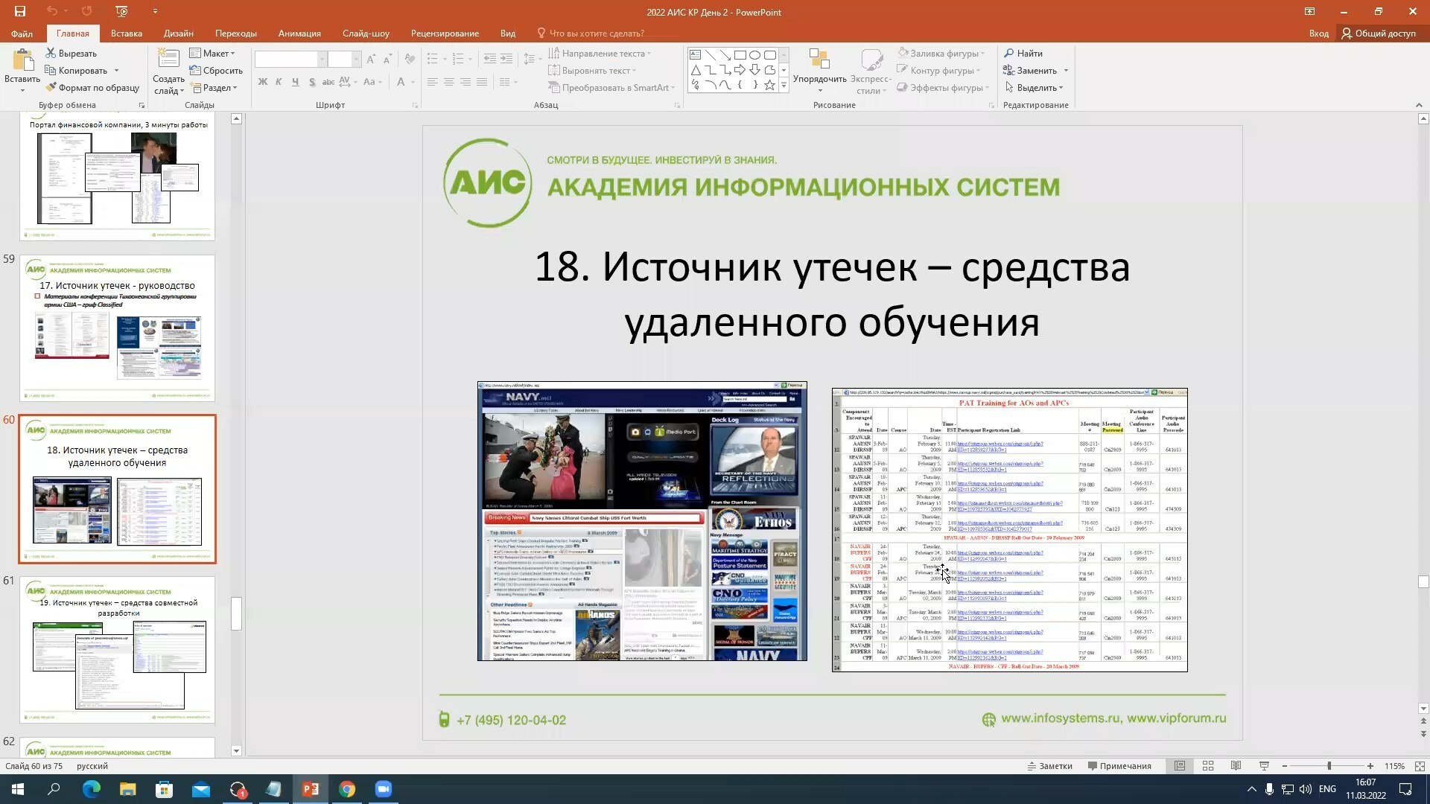Expand the shapes gallery more arrow

coord(784,86)
